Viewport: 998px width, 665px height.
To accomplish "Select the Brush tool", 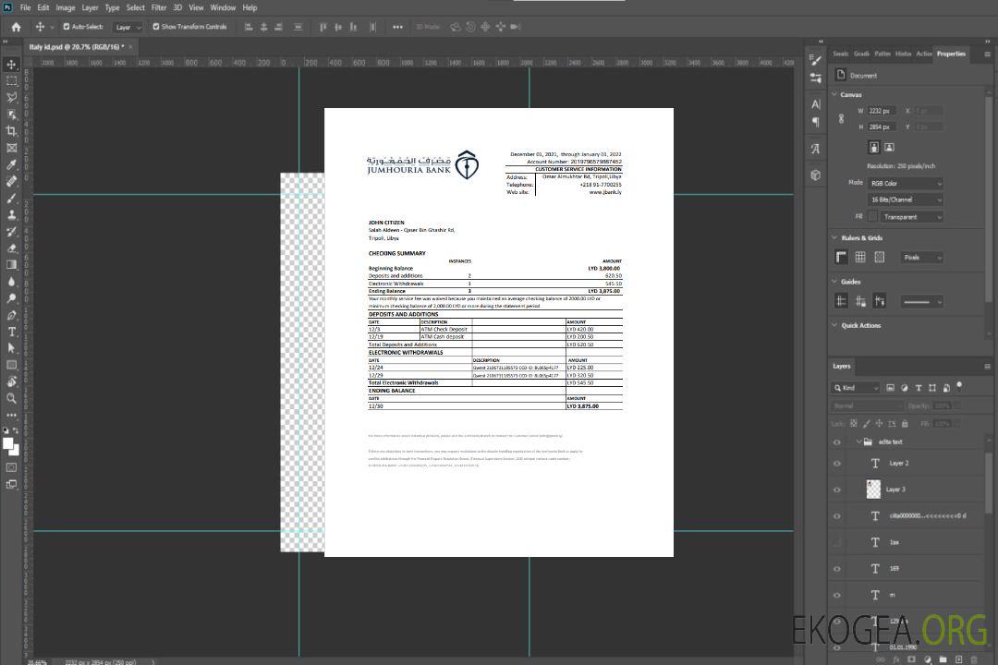I will (x=11, y=198).
